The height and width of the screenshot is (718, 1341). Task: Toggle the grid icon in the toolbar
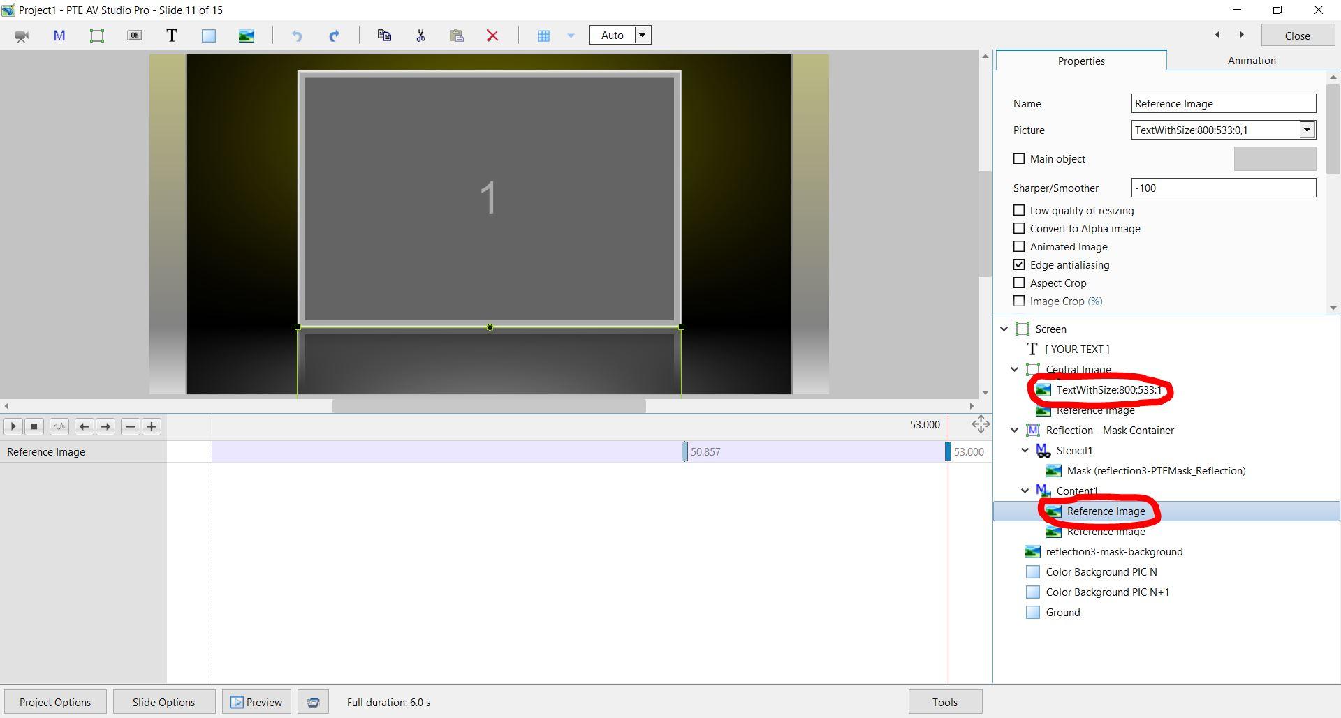tap(543, 36)
